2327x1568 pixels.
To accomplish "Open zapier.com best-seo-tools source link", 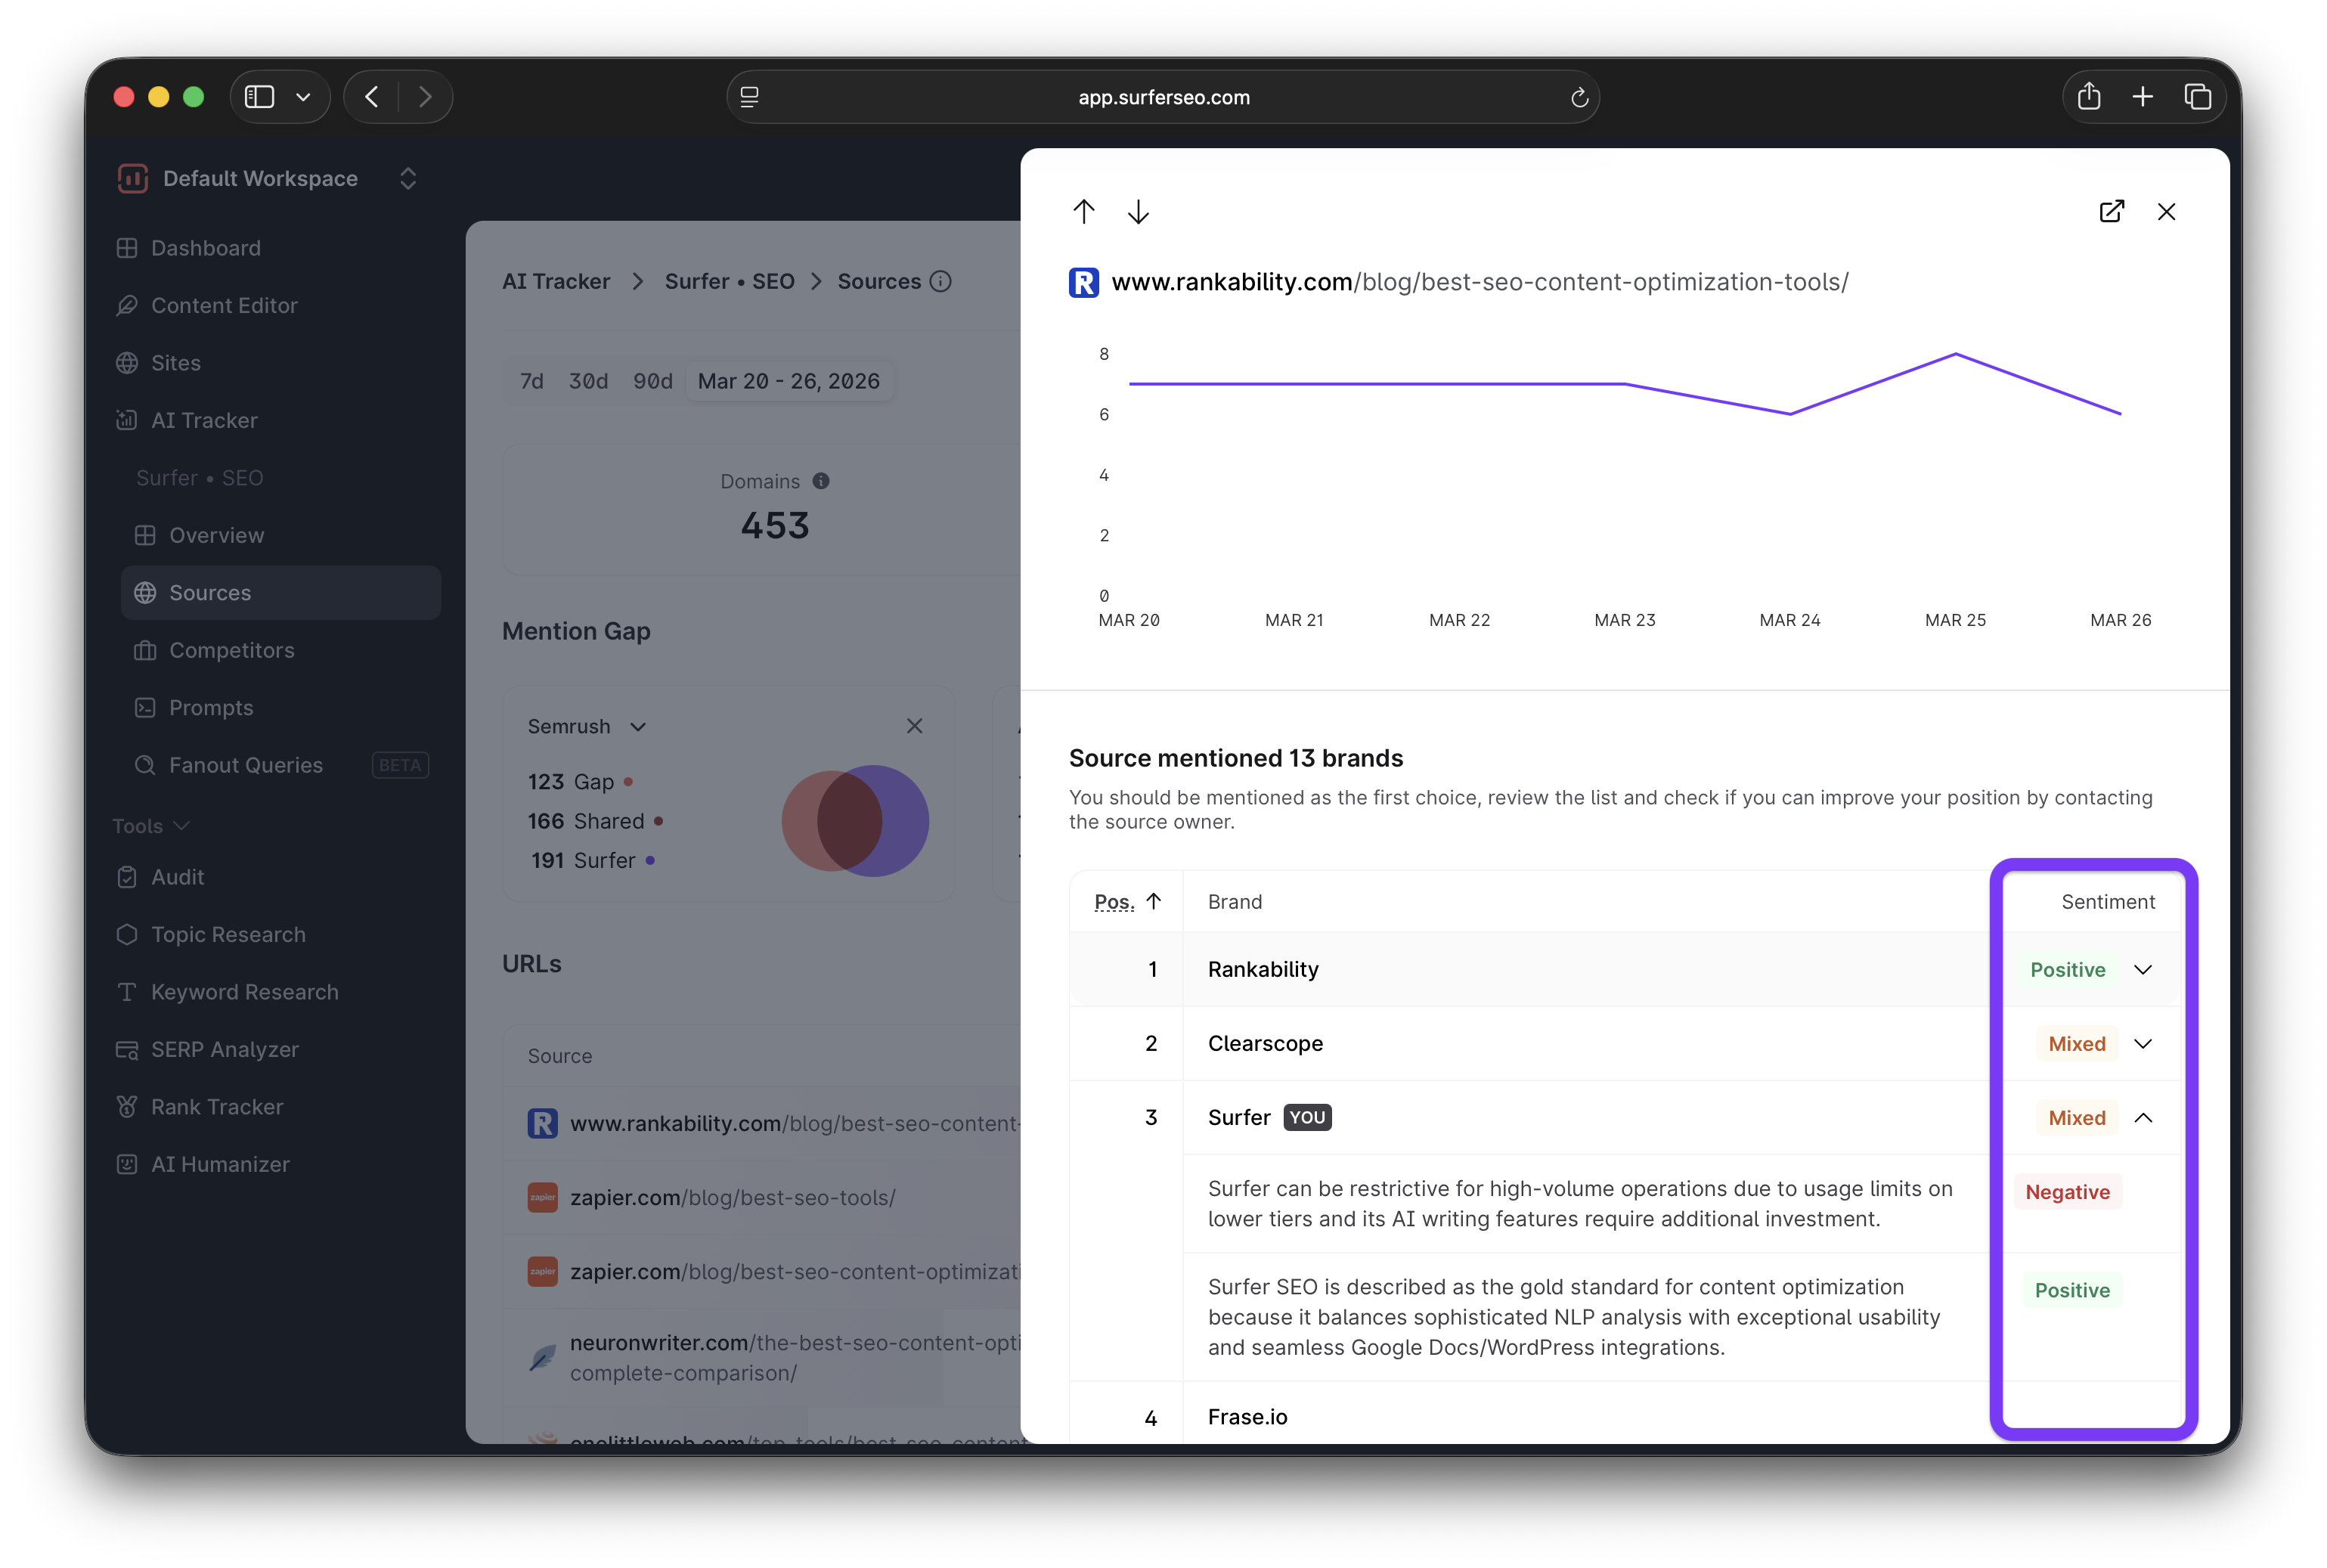I will (732, 1197).
